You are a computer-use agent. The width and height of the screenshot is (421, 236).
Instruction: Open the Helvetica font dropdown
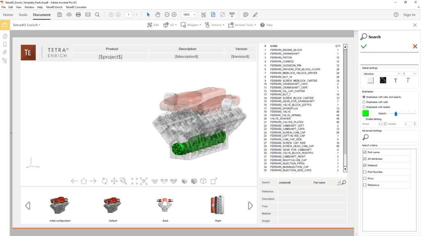[x=399, y=74]
